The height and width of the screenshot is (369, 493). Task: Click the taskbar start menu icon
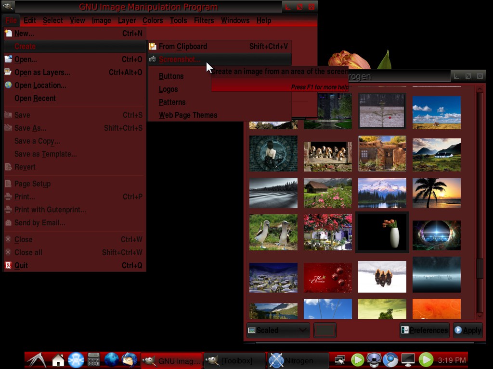[x=37, y=360]
